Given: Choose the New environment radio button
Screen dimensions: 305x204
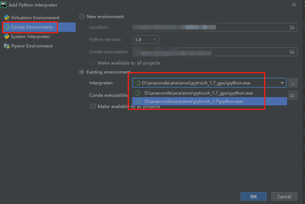Looking at the screenshot, I should (x=82, y=17).
